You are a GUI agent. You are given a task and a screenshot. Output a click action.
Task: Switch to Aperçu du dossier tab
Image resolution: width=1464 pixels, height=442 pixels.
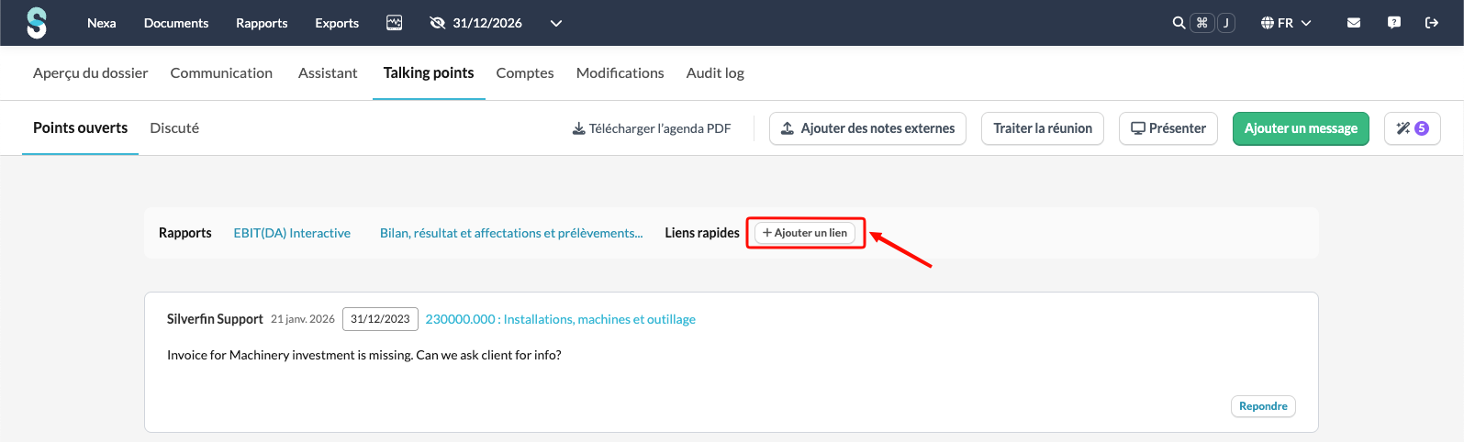coord(91,72)
